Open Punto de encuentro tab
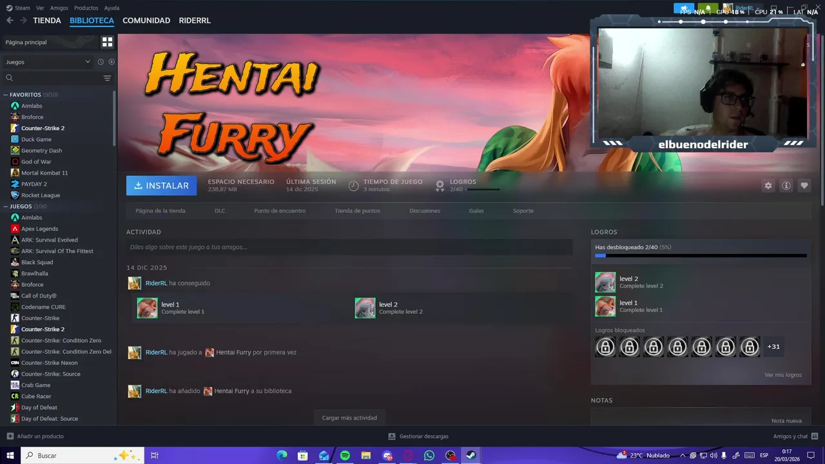Image resolution: width=825 pixels, height=464 pixels. [x=280, y=211]
